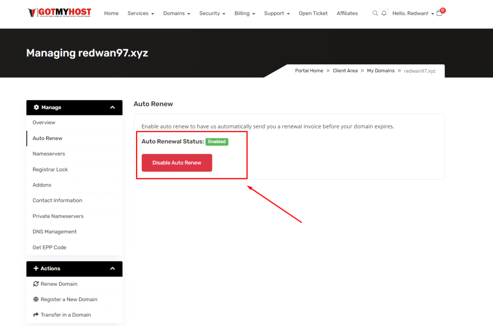The image size is (493, 326).
Task: Open the notifications bell icon
Action: tap(384, 13)
